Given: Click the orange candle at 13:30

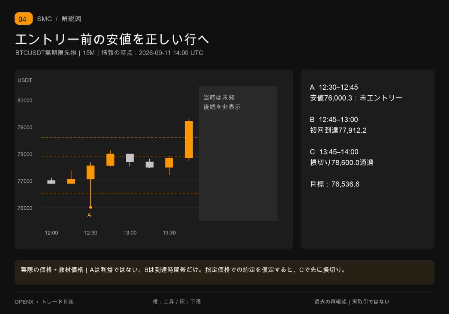Looking at the screenshot, I should pyautogui.click(x=169, y=163).
